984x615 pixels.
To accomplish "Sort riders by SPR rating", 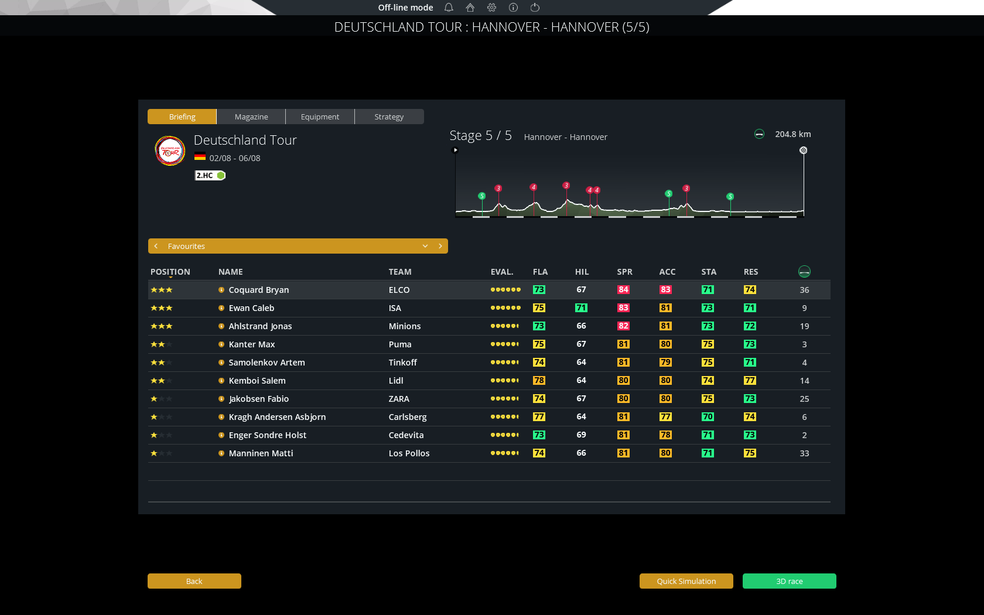I will click(x=625, y=272).
